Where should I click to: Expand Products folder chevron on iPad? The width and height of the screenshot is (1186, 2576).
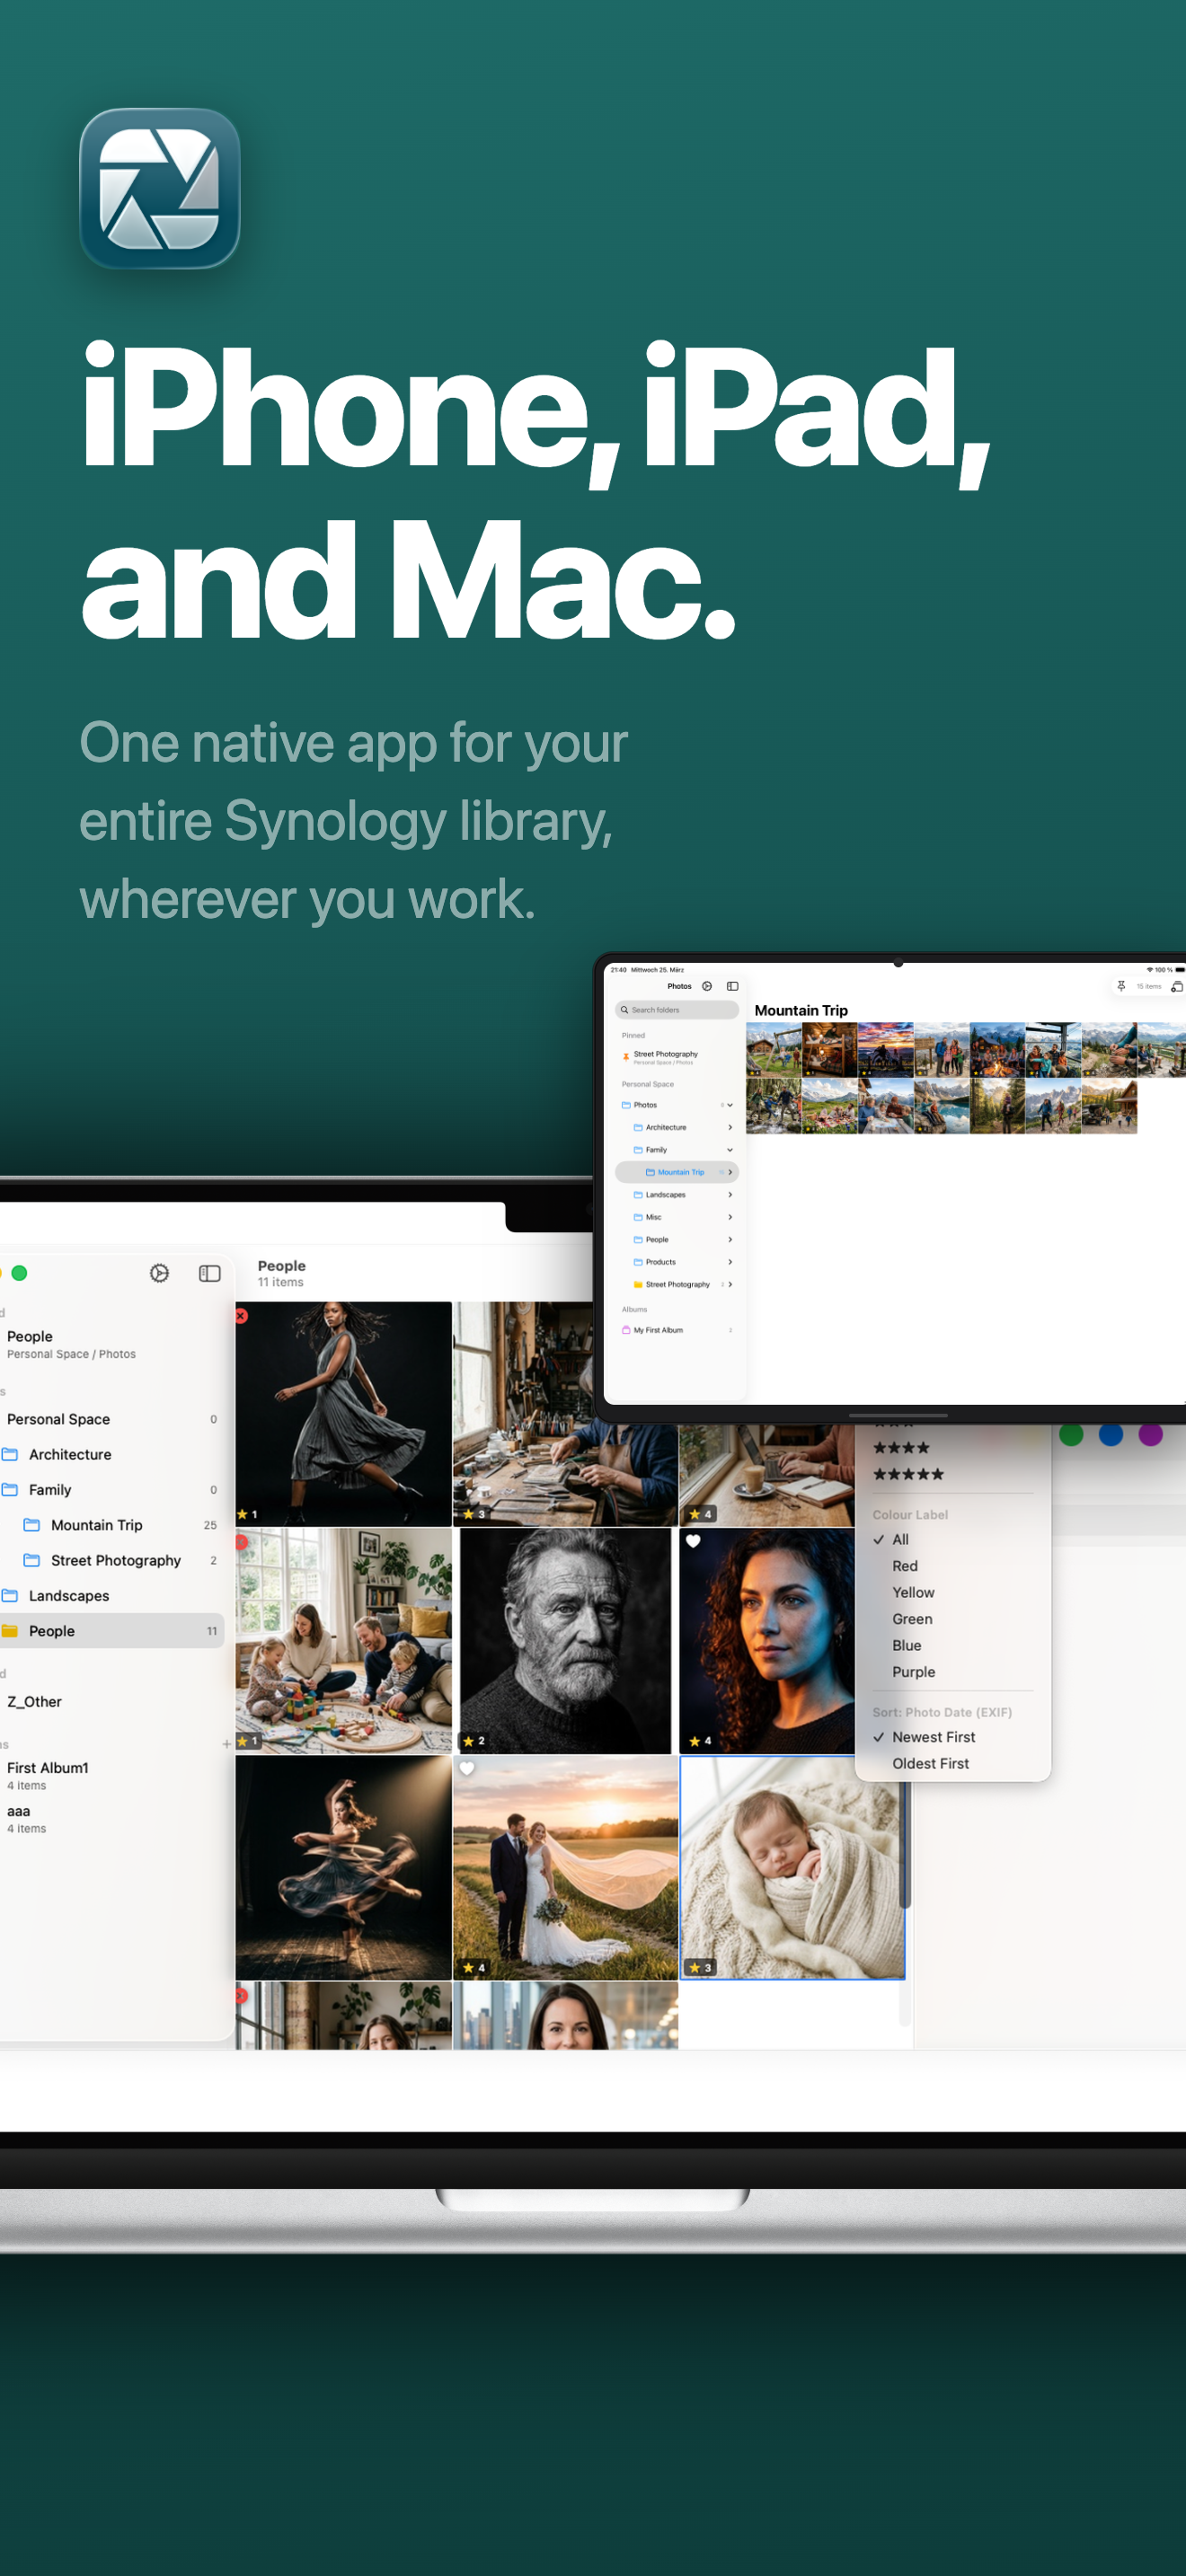point(730,1262)
